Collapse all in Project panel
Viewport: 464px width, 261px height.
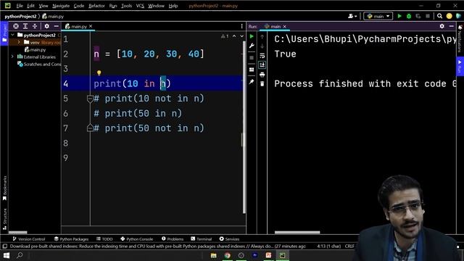click(35, 26)
